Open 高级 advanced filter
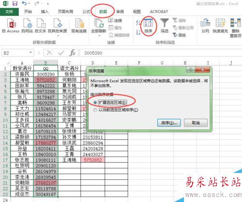Image resolution: width=242 pixels, height=202 pixels. coord(179,35)
